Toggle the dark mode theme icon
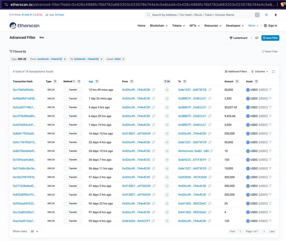The image size is (286, 241). coord(266,15)
